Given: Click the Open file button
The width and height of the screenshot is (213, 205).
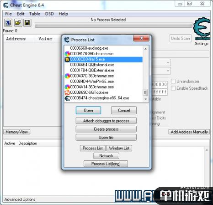Looking at the screenshot, I should (106, 138).
